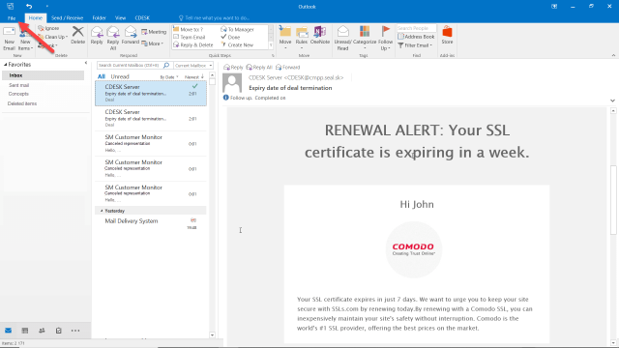
Task: Filter the list to Unread messages
Action: [120, 76]
